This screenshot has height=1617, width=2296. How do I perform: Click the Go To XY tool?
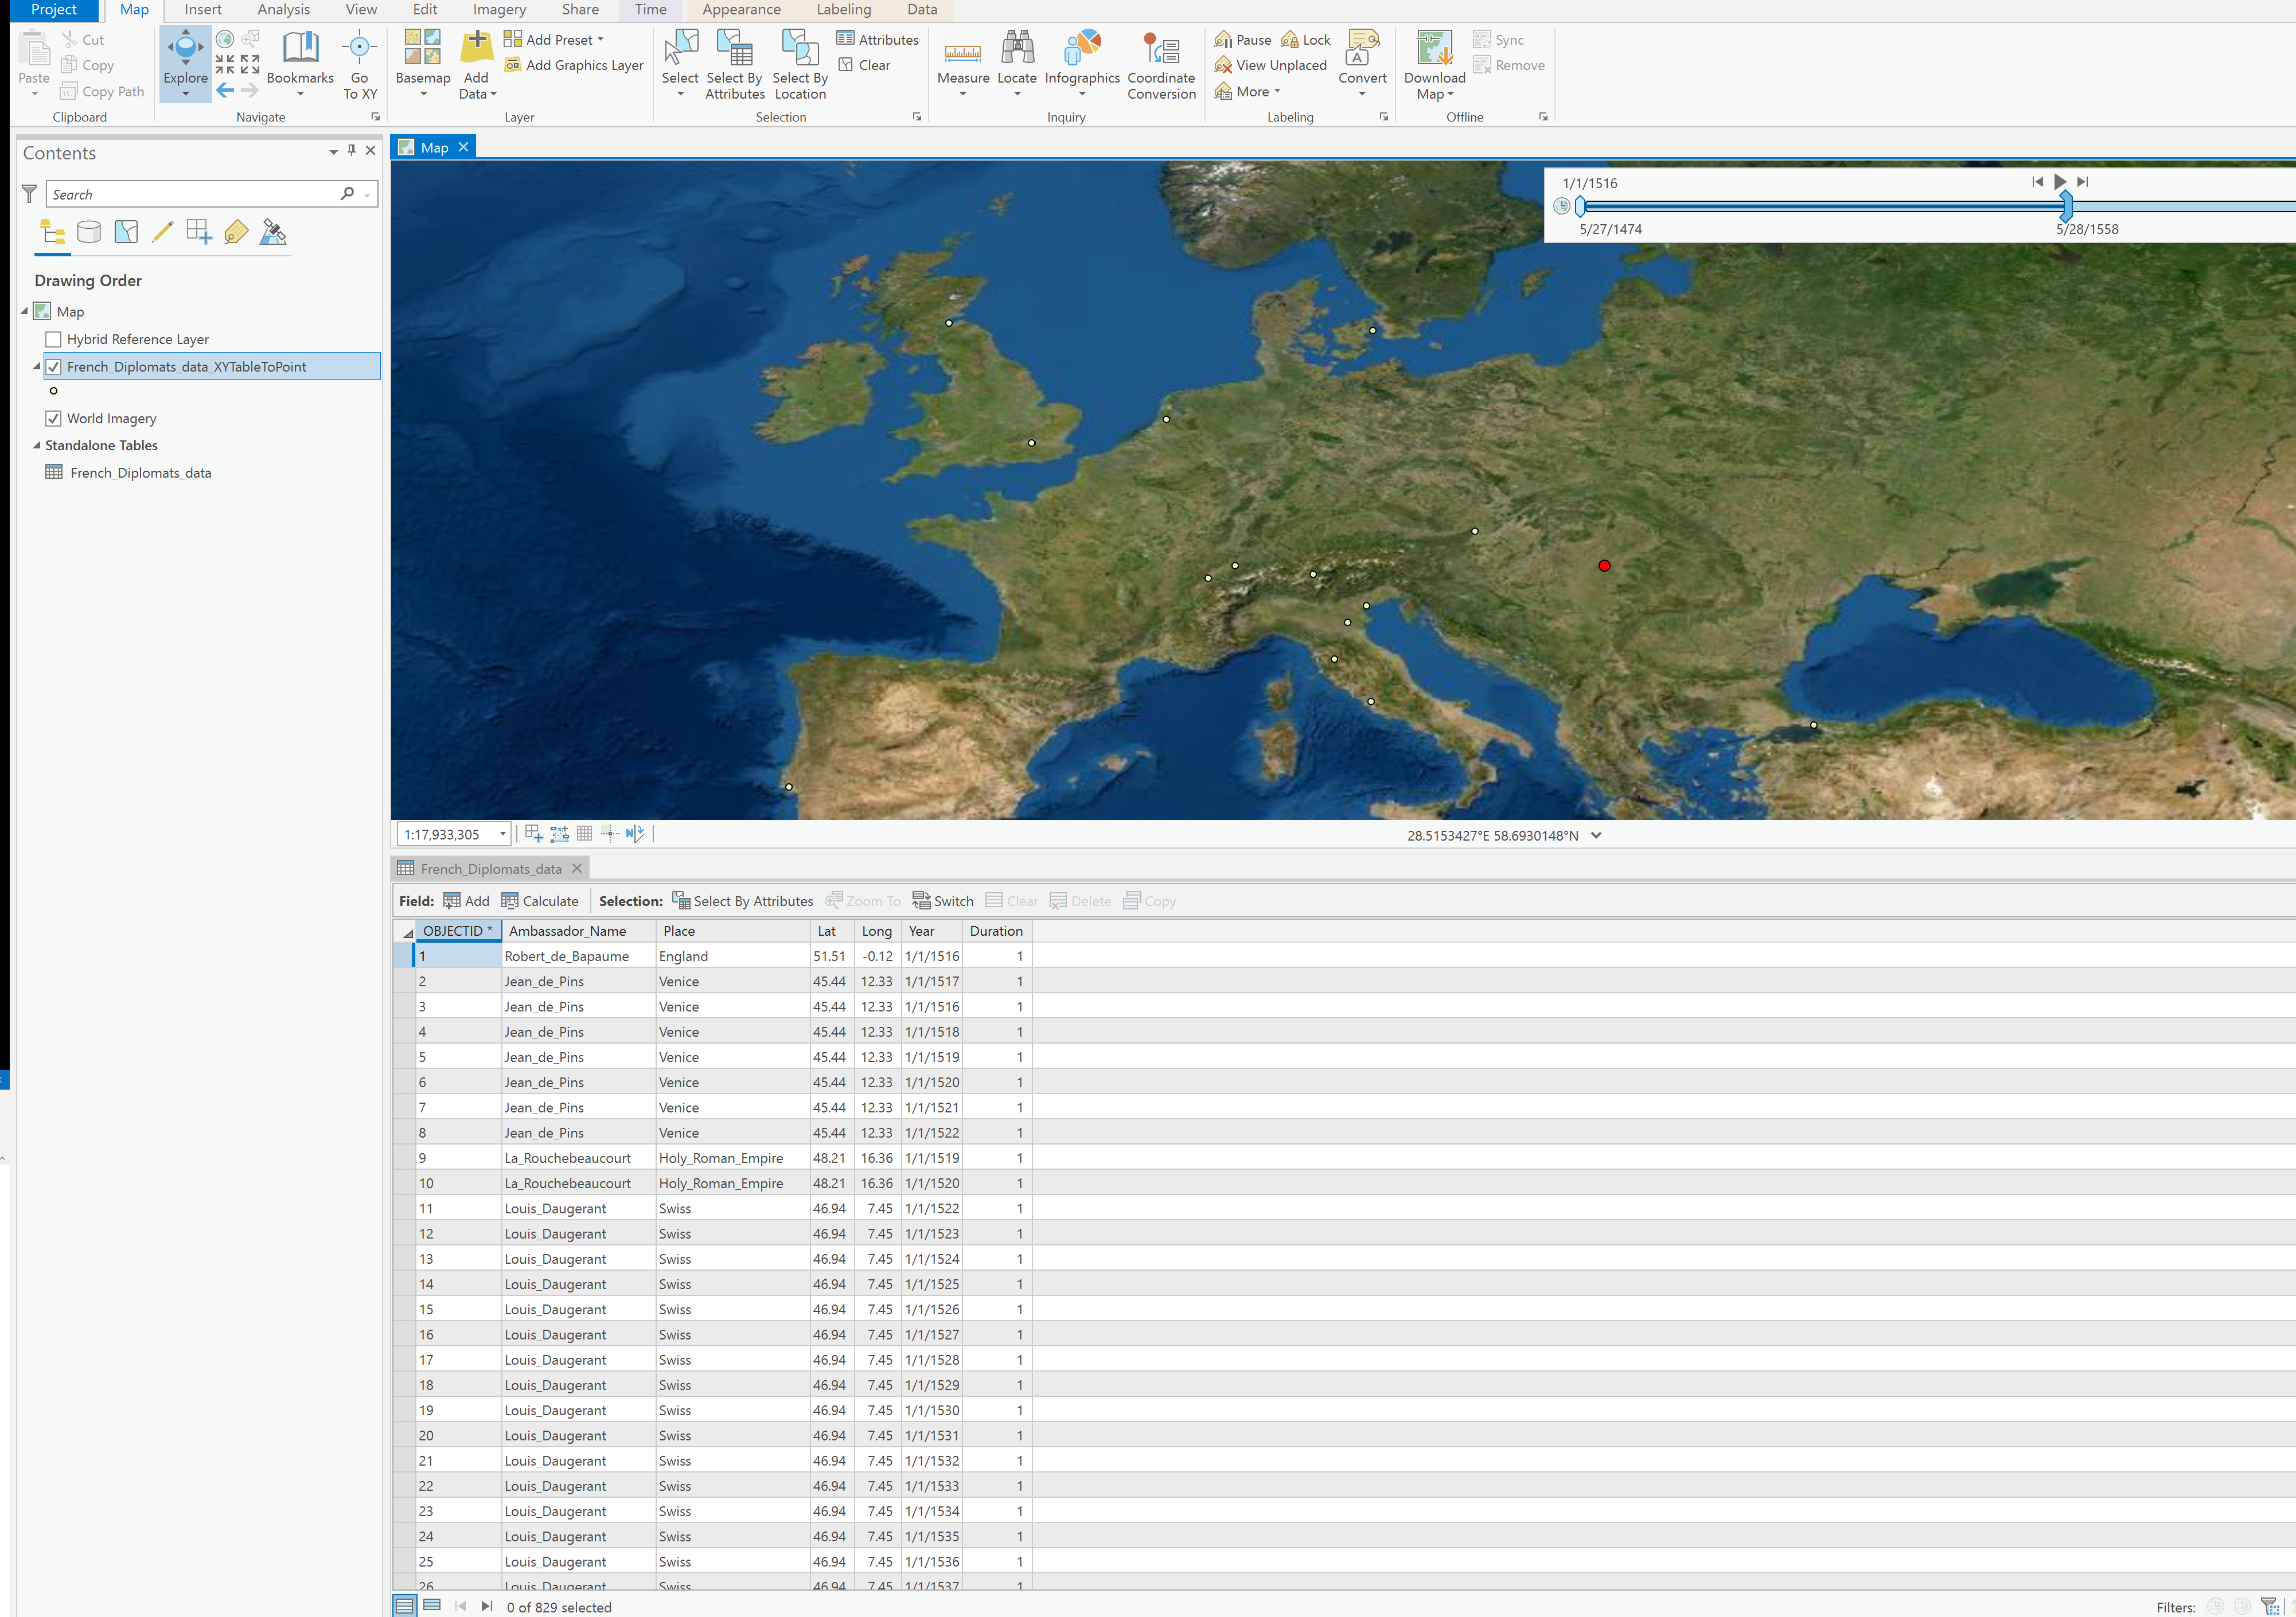360,63
